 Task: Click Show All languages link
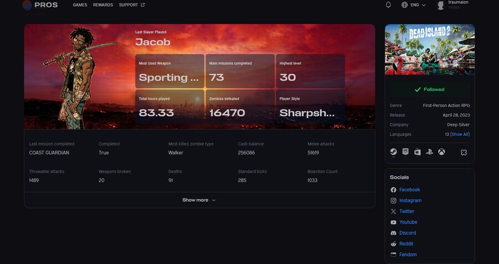click(460, 134)
